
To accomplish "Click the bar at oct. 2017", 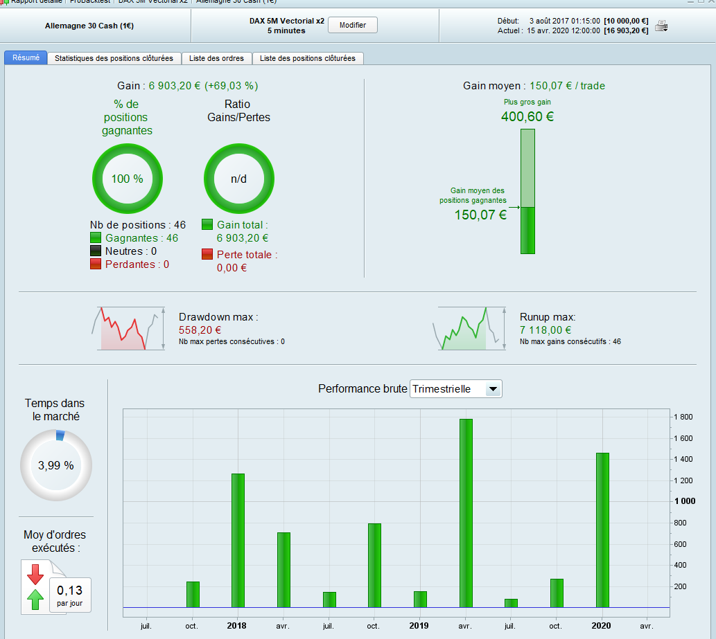I will 193,594.
